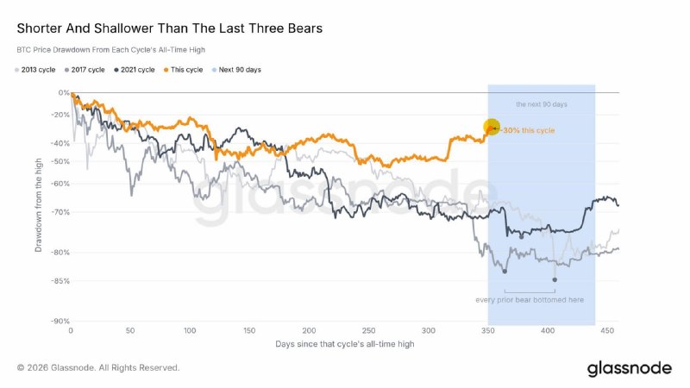Click the 'Drawdown from the high' axis title
This screenshot has height=388, width=690.
(x=38, y=205)
